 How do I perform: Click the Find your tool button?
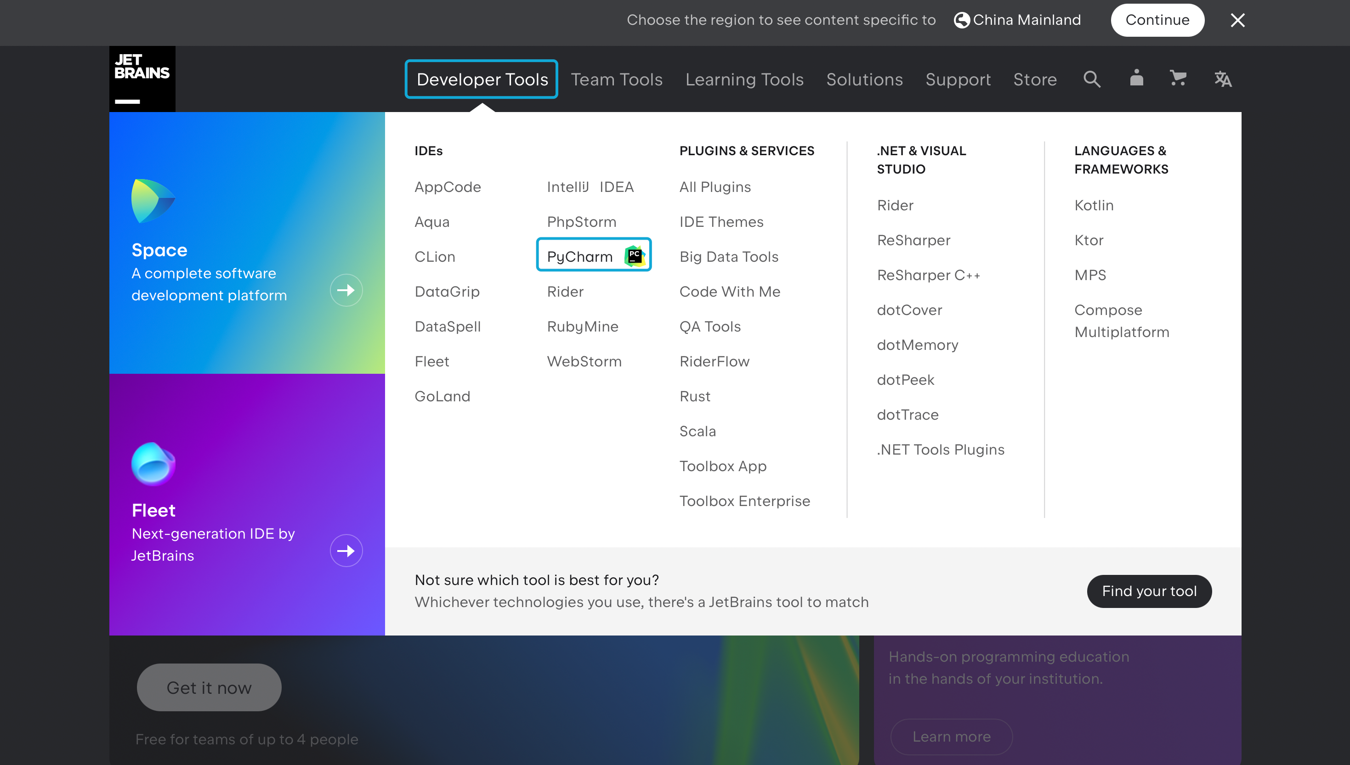tap(1149, 591)
